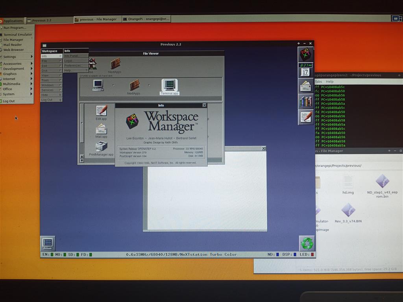
Task: Open the Edit.app icon in File Viewer
Action: click(101, 110)
